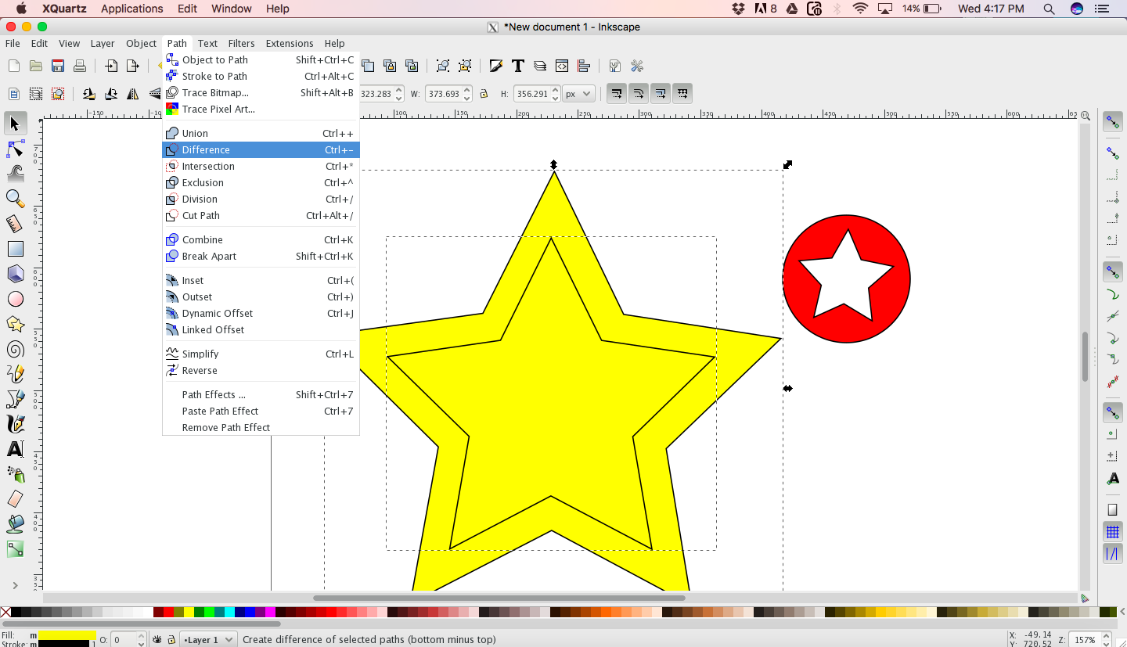Image resolution: width=1127 pixels, height=647 pixels.
Task: Select the Selector arrow tool
Action: [x=15, y=123]
